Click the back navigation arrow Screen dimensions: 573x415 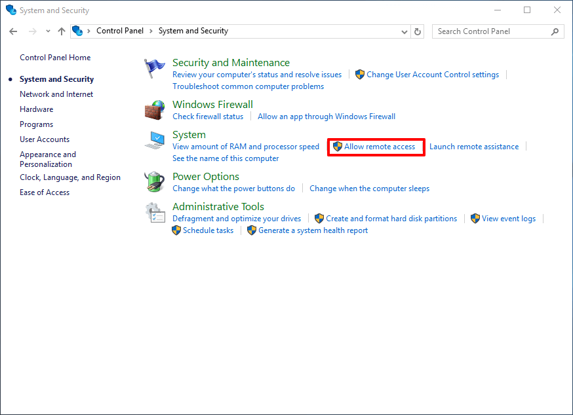click(13, 31)
